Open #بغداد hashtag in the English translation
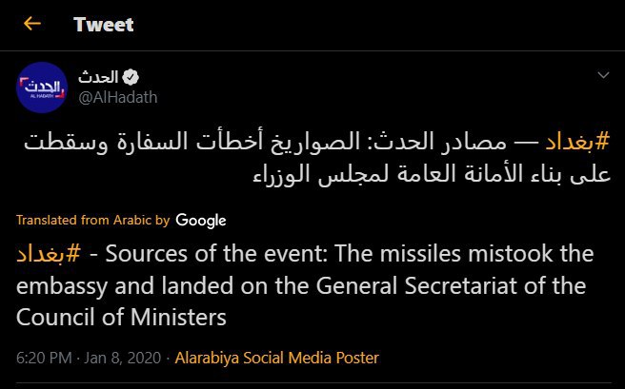Viewport: 625px width, 389px height. point(49,254)
